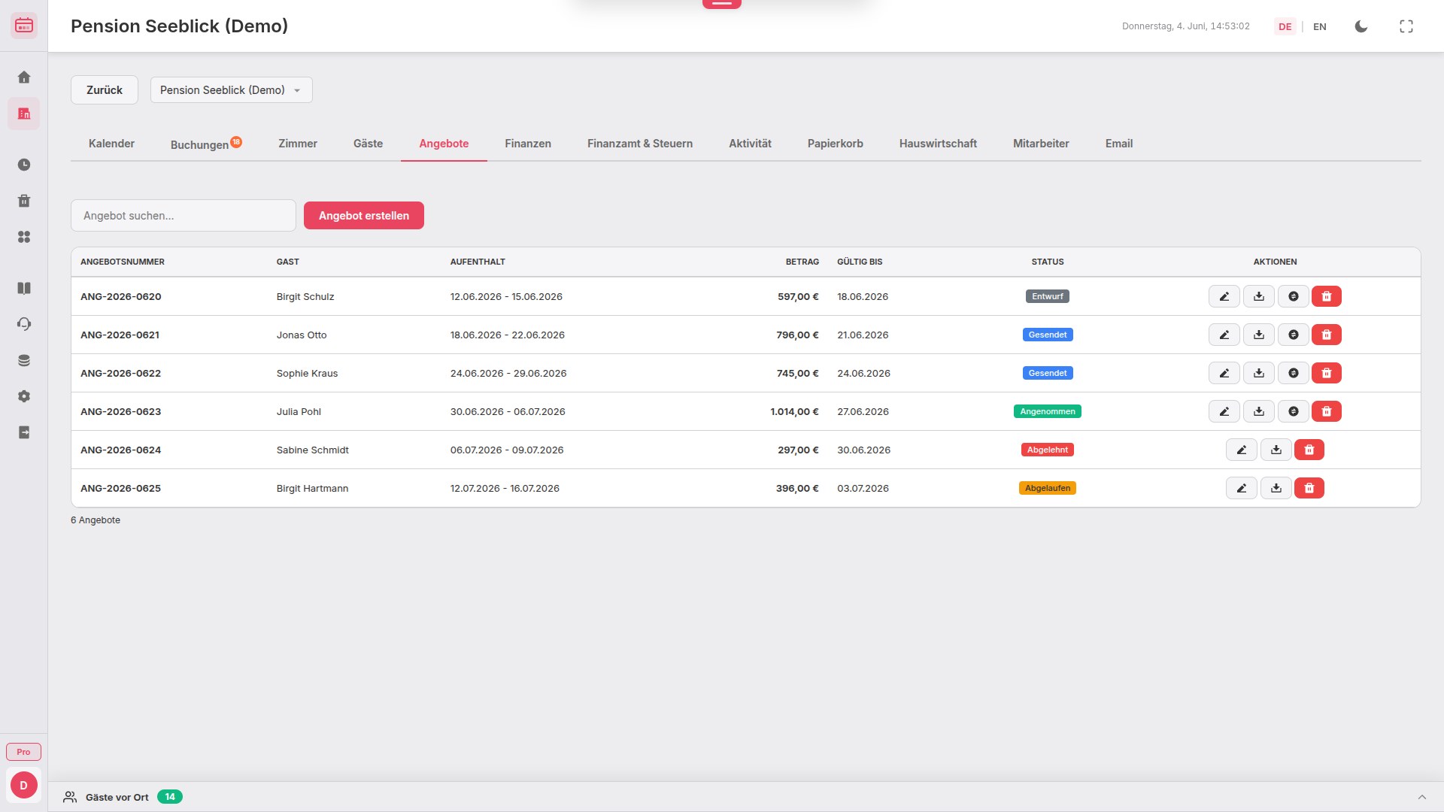Open the user avatar D
The width and height of the screenshot is (1444, 812).
[x=24, y=786]
